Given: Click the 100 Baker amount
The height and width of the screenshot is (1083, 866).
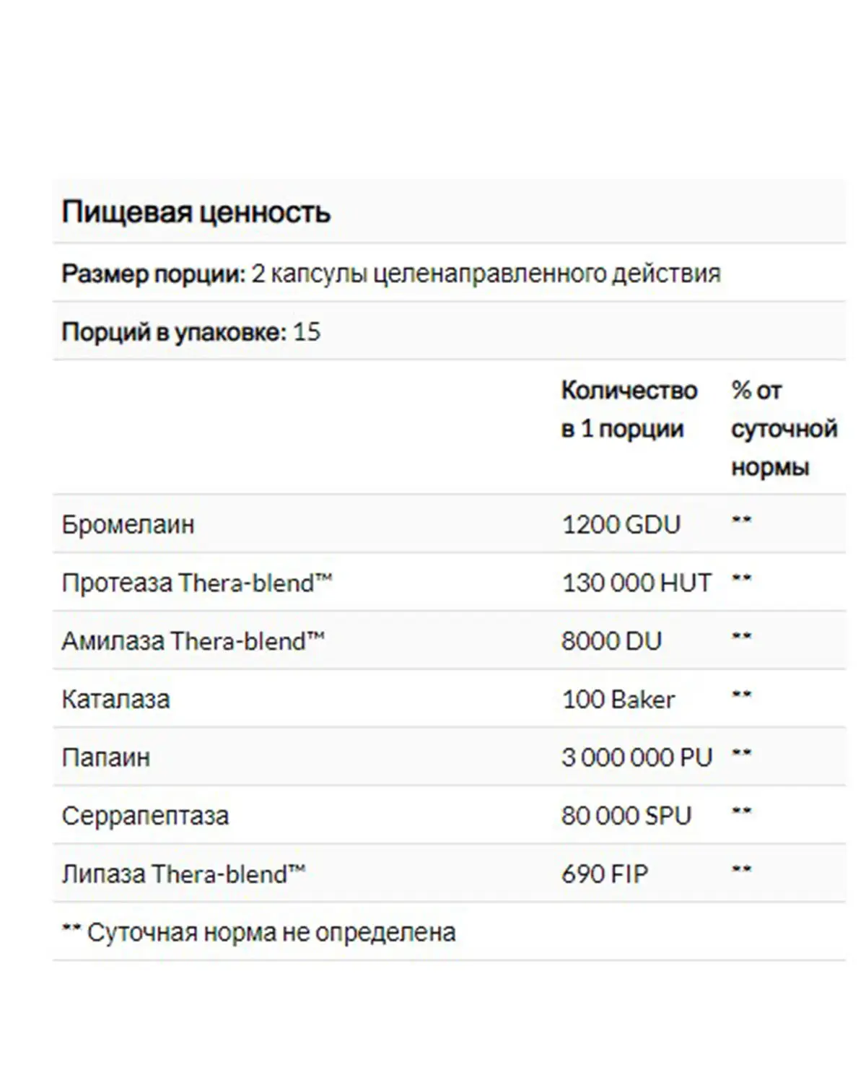Looking at the screenshot, I should tap(618, 700).
